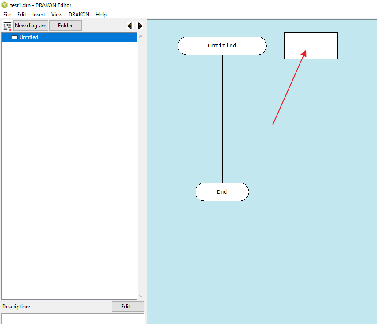This screenshot has height=324, width=377.
Task: Open the View menu
Action: (57, 15)
